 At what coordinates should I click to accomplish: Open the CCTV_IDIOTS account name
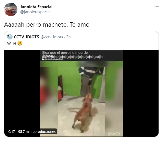[26, 37]
